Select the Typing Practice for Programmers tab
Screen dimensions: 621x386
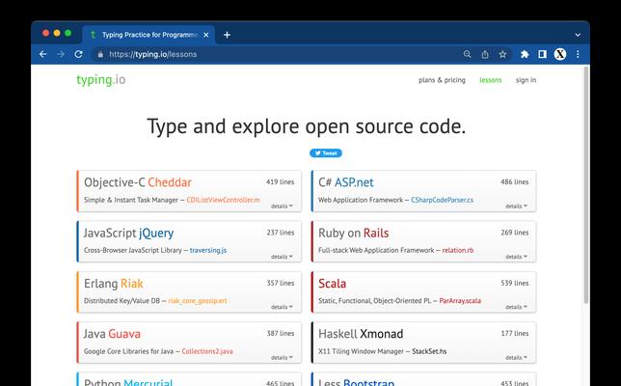148,35
